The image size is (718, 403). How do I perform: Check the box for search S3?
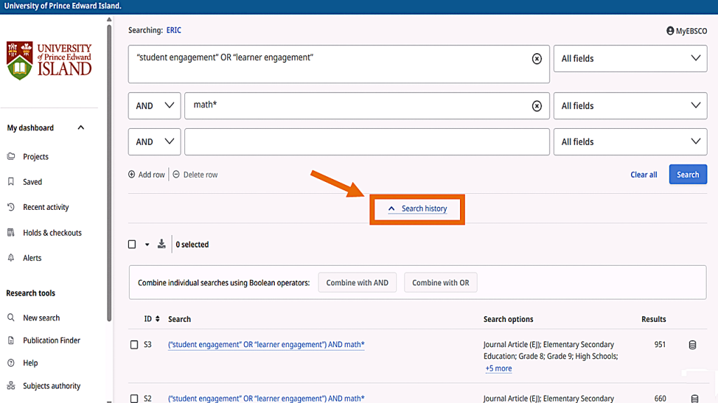[x=135, y=345]
